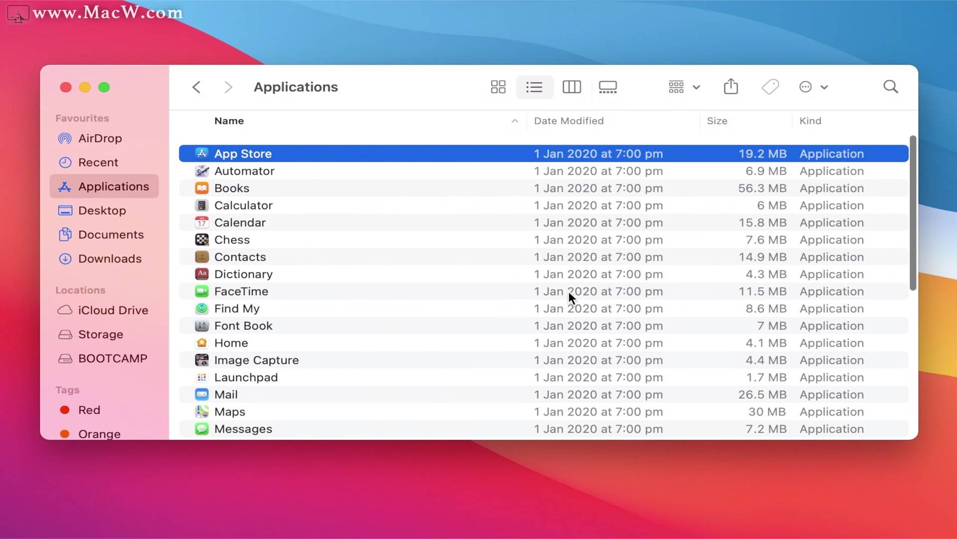Select the Launchpad icon
Viewport: 957px width, 539px height.
tap(202, 377)
